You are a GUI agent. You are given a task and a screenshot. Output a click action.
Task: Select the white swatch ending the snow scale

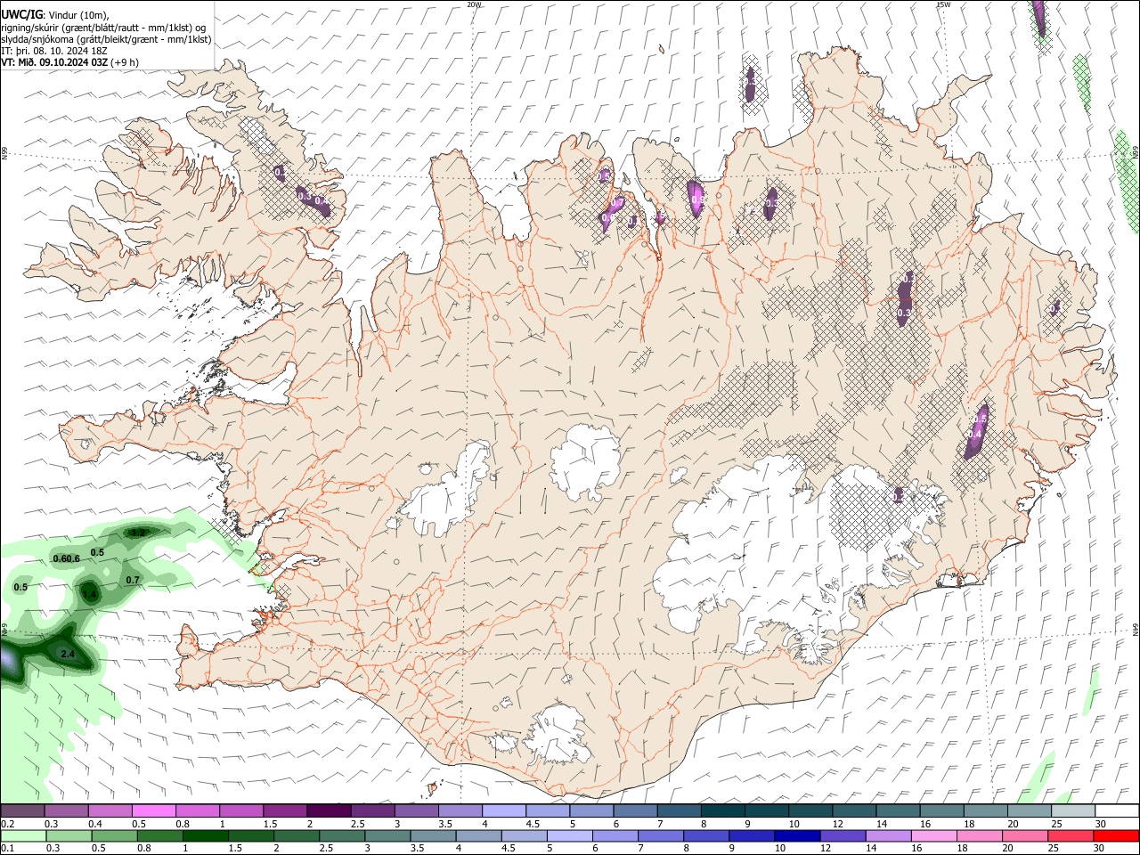[1117, 810]
